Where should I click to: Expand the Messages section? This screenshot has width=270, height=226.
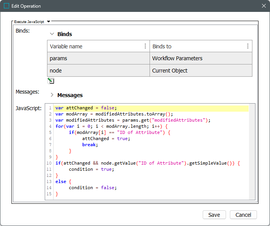(x=52, y=95)
